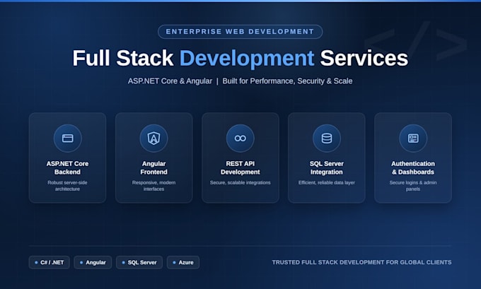The image size is (481, 289).
Task: Click the 'REST API Development' card title
Action: pyautogui.click(x=240, y=167)
